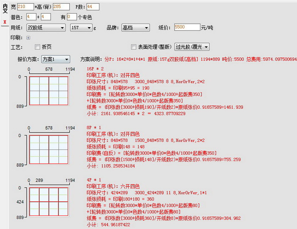Click the 专色 spot color count field
297x229 pixels.
click(x=72, y=17)
